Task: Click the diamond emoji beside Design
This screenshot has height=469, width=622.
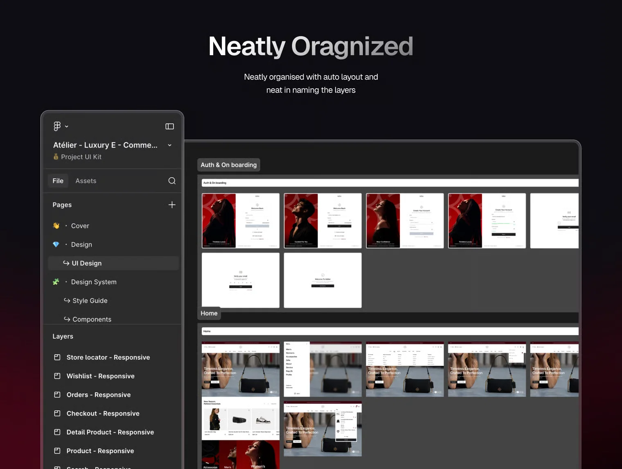Action: click(56, 244)
